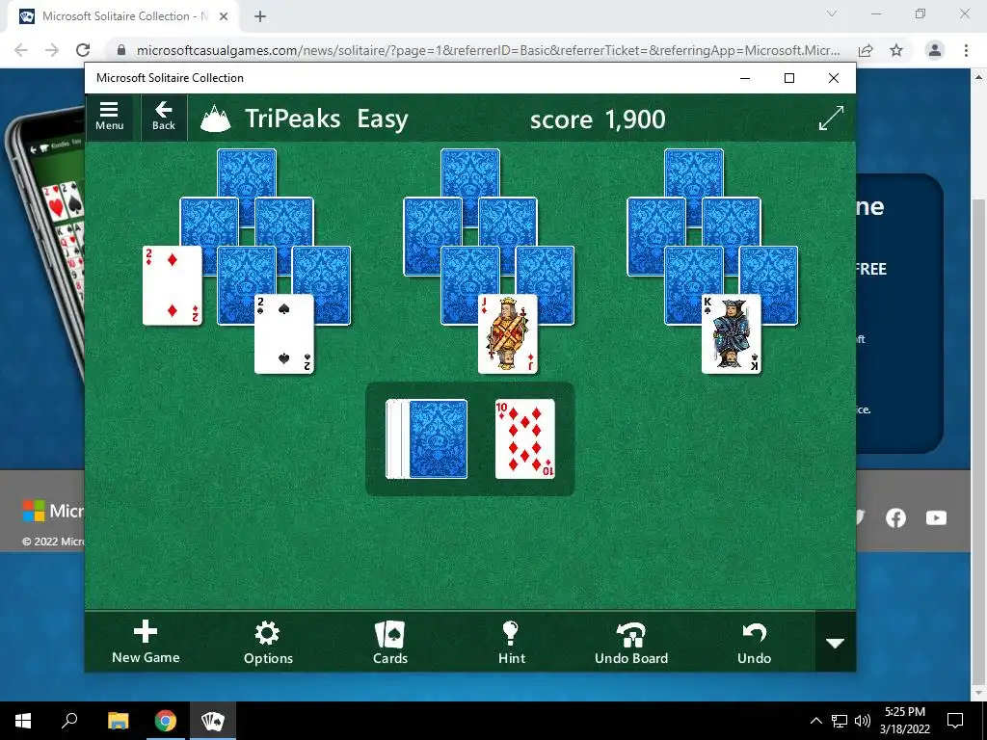
Task: Switch to Chrome in the taskbar
Action: 166,721
